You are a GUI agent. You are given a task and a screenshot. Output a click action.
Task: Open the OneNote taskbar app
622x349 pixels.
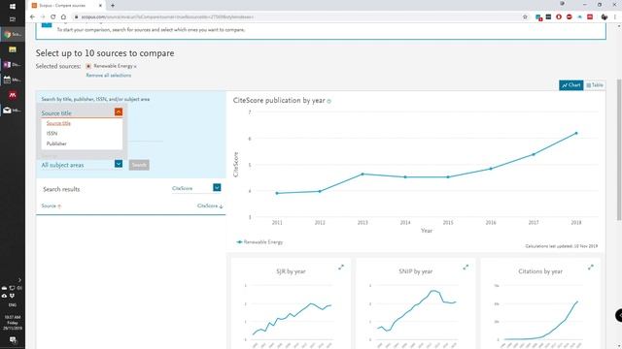(13, 65)
